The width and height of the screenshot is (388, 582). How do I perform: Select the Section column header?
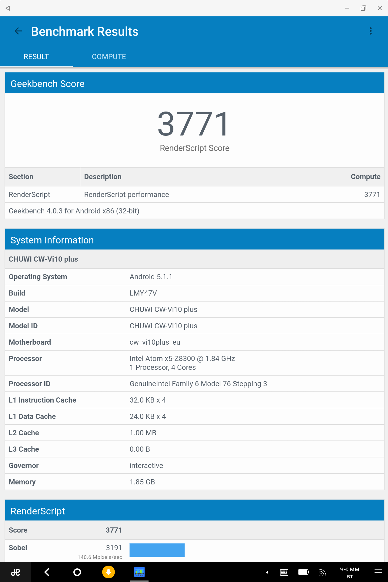coord(21,177)
